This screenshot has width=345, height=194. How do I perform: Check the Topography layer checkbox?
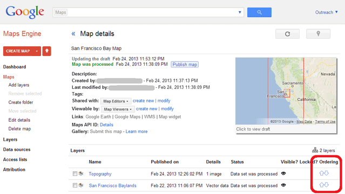pyautogui.click(x=75, y=174)
